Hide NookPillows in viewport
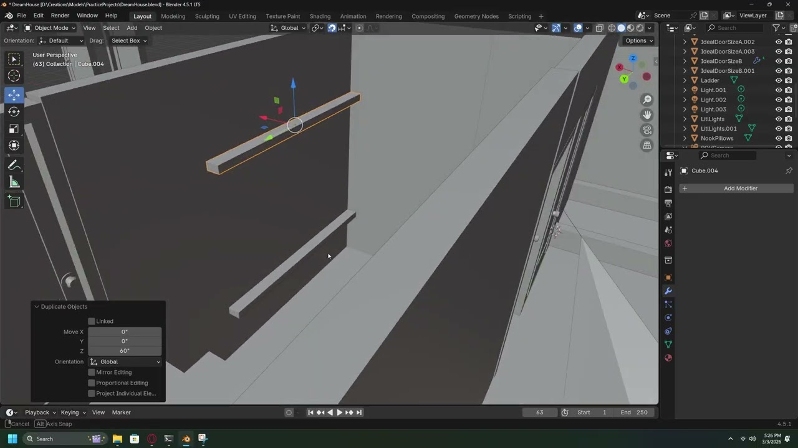Screen dimensions: 798x448 pyautogui.click(x=779, y=138)
